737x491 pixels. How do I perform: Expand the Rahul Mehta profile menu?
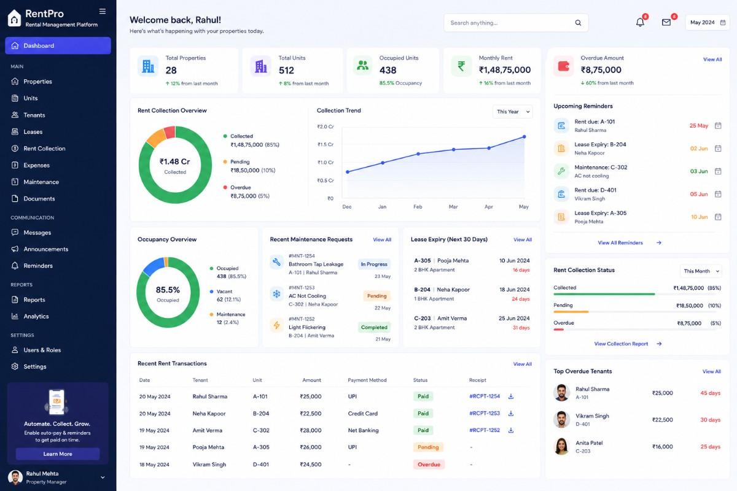[x=103, y=477]
